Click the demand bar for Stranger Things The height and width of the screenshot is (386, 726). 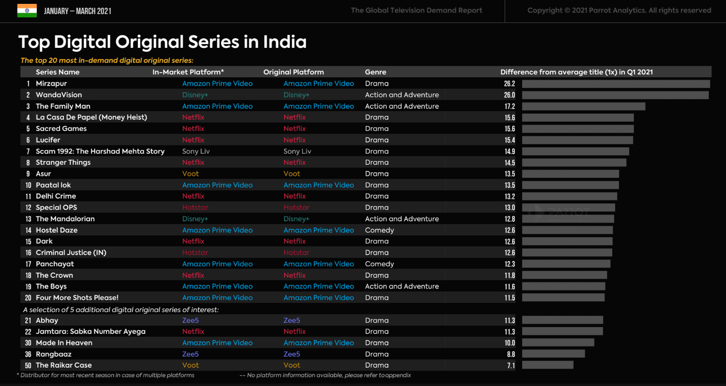click(574, 162)
